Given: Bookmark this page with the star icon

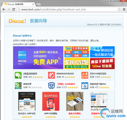Looking at the screenshot, I should point(119,9).
